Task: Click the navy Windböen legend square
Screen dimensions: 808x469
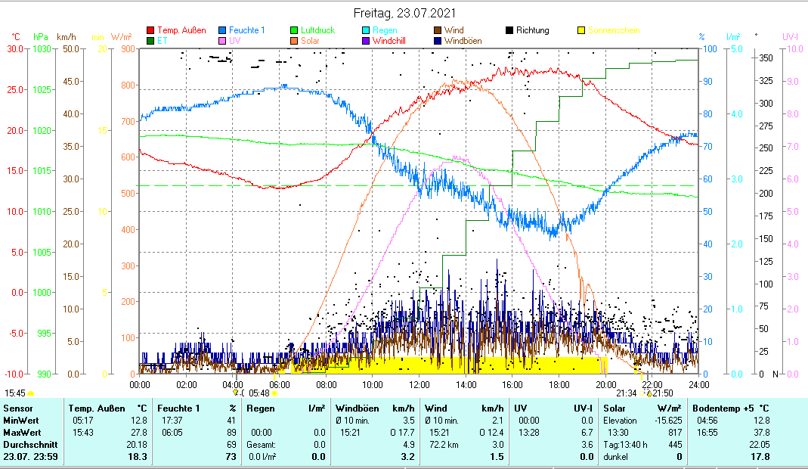Action: coord(438,41)
